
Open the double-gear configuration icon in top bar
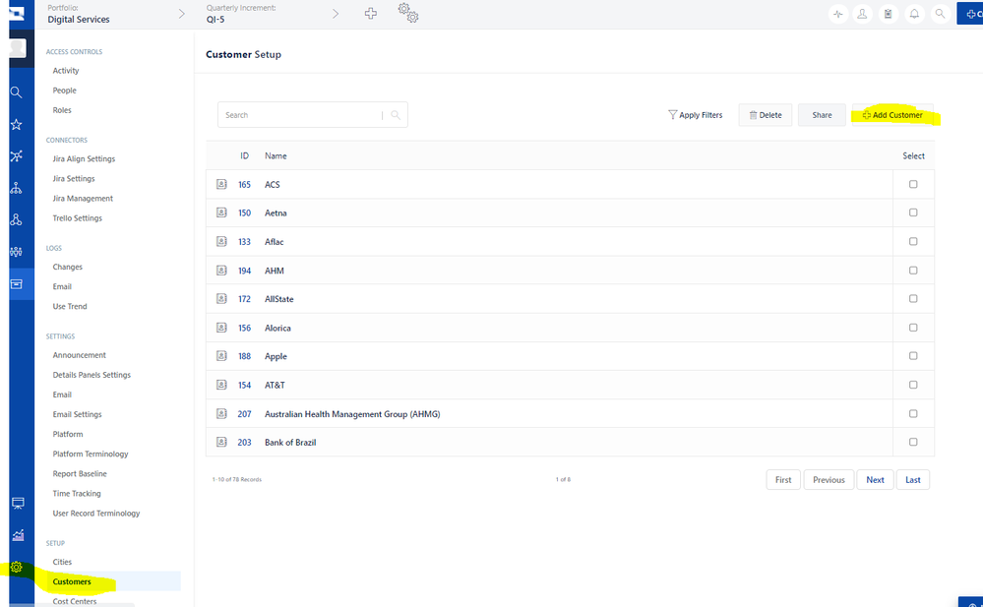(408, 13)
